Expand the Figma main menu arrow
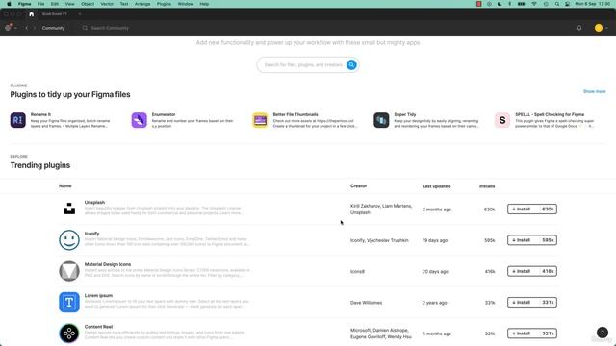 click(15, 28)
